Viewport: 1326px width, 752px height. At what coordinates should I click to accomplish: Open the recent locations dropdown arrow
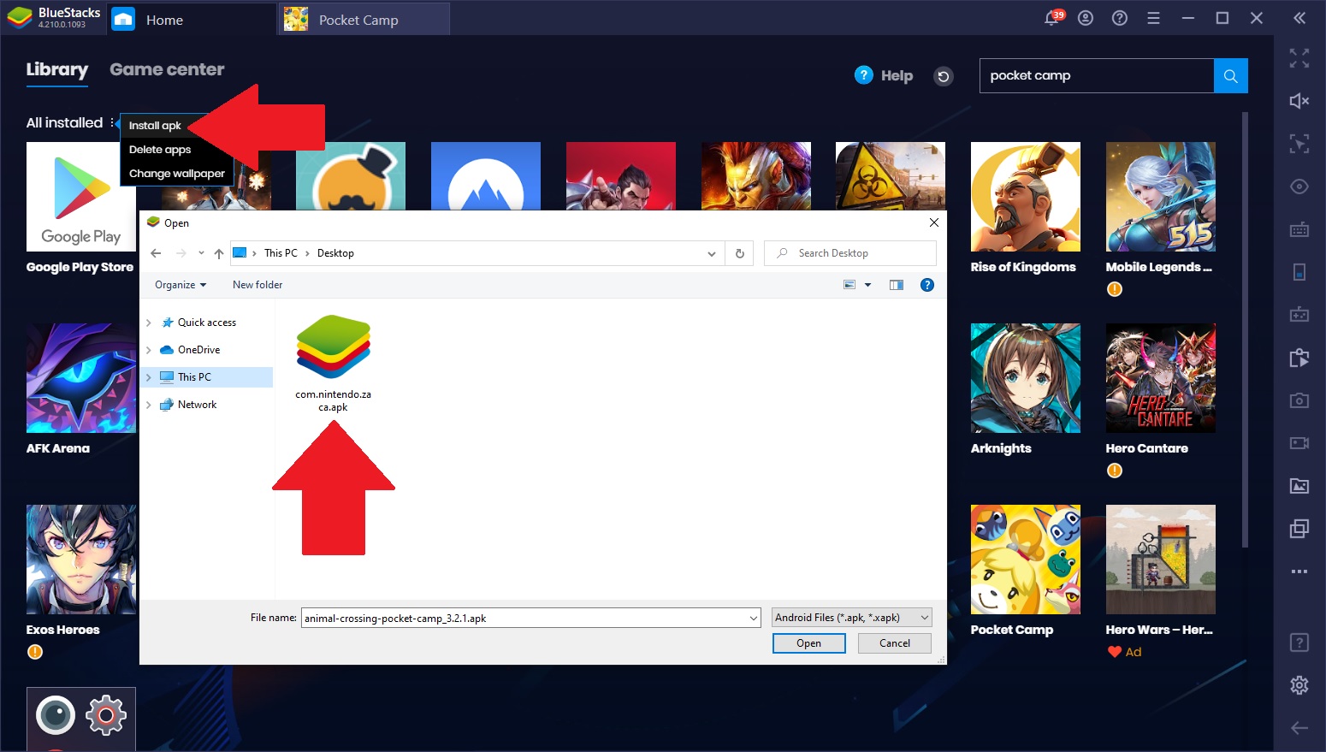click(x=201, y=253)
